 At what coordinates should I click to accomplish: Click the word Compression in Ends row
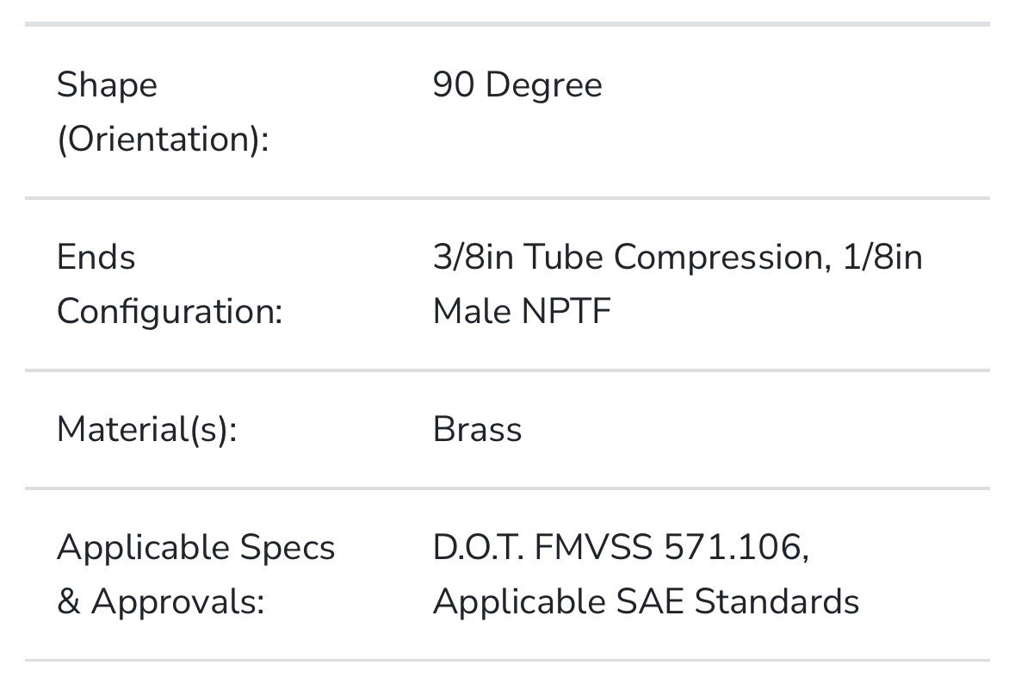click(722, 258)
